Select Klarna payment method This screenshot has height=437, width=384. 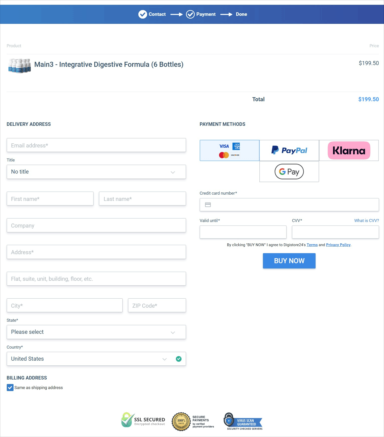pos(349,150)
